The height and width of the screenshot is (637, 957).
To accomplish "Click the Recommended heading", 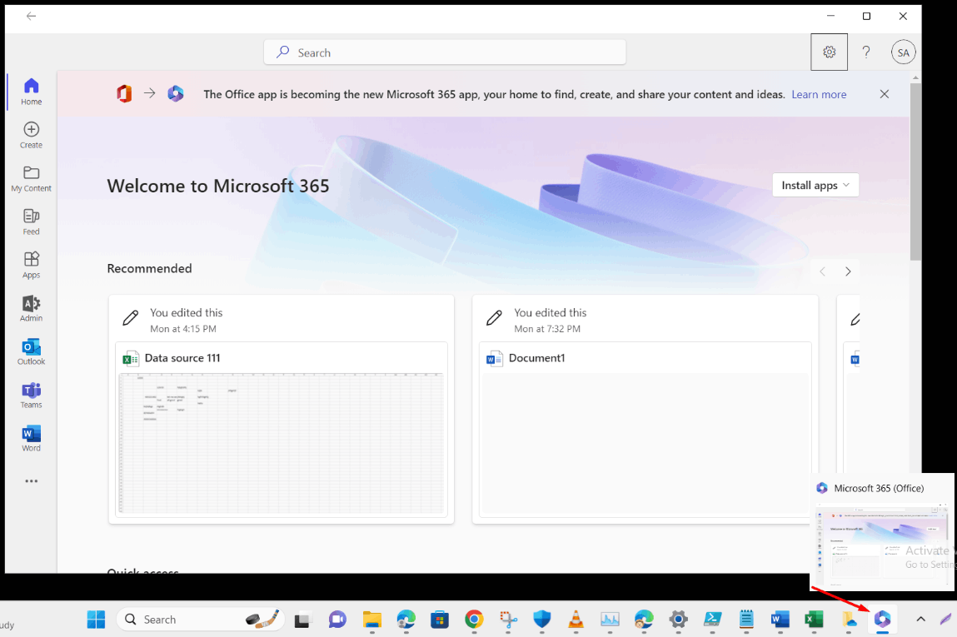I will click(x=150, y=268).
